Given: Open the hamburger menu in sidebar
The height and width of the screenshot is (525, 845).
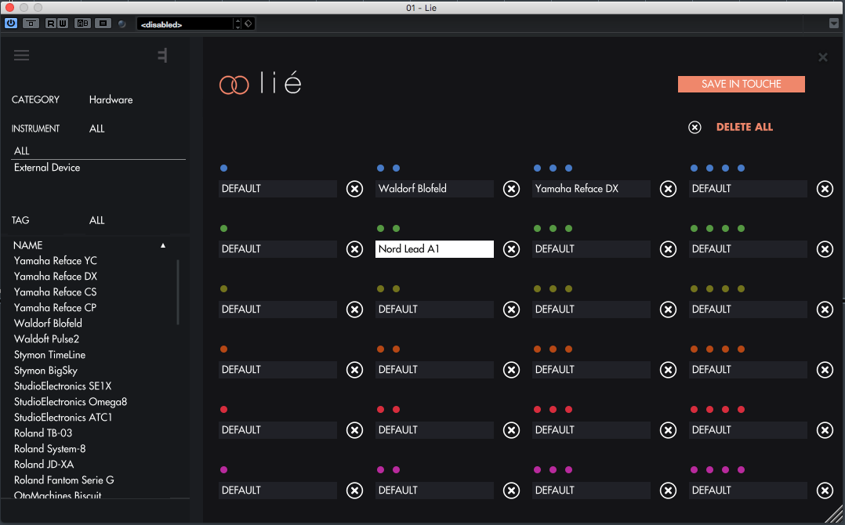Looking at the screenshot, I should [22, 56].
